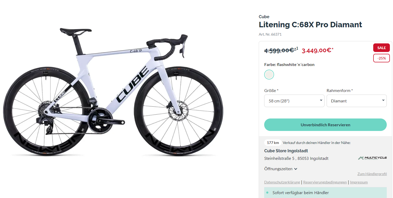
Task: Select the flashwhite'n'carbon color swatch
Action: point(269,75)
